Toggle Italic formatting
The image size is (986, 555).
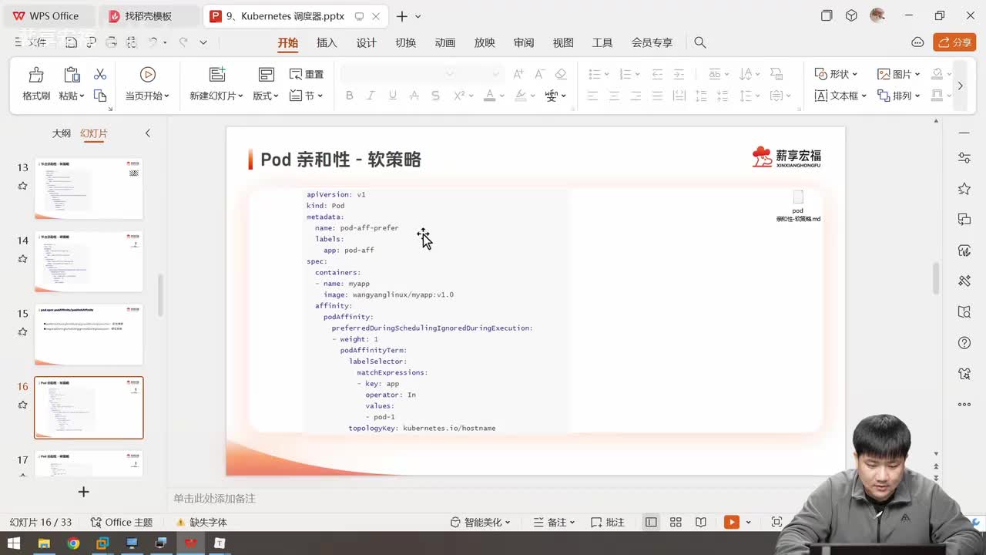click(x=371, y=96)
